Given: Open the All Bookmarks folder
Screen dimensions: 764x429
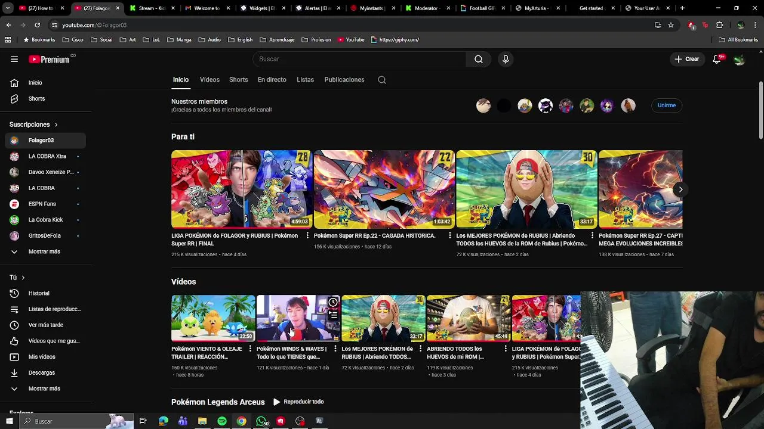Looking at the screenshot, I should tap(738, 40).
